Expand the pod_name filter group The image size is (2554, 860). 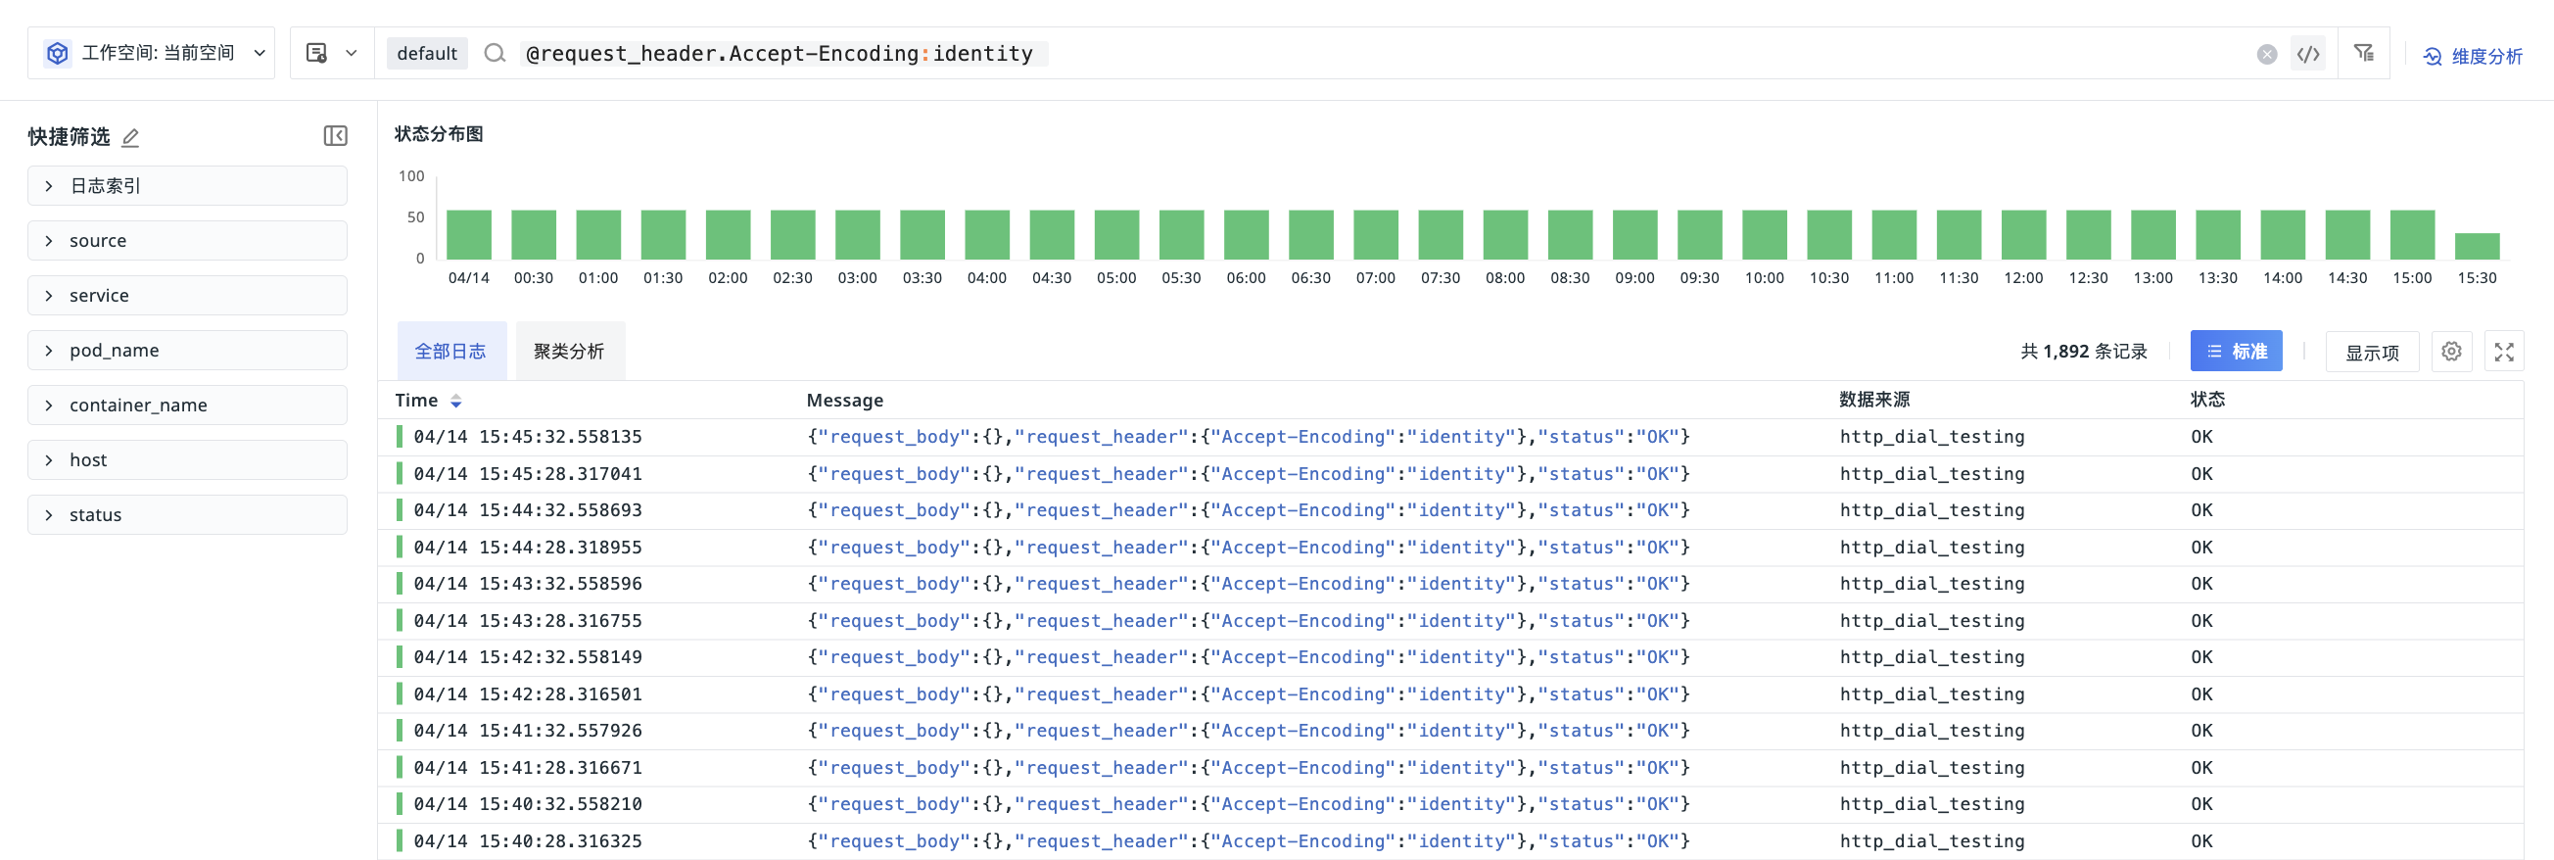coord(187,350)
